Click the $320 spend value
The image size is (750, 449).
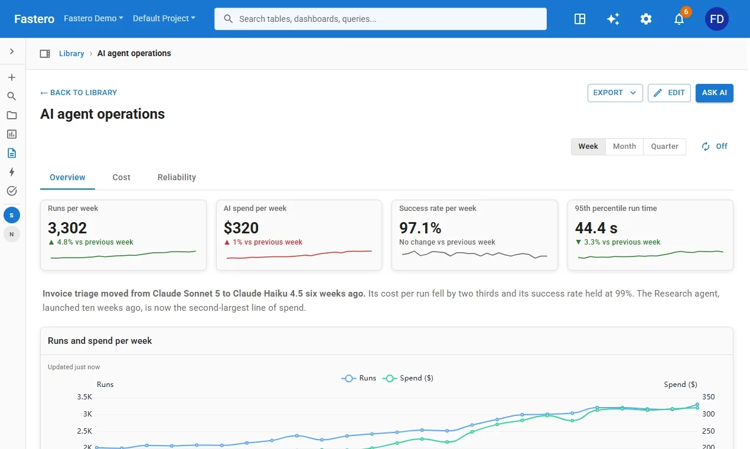point(242,227)
